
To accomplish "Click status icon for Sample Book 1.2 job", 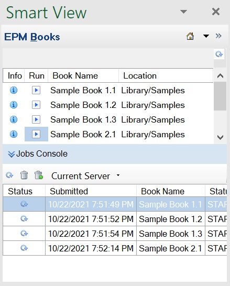I will pyautogui.click(x=24, y=219).
